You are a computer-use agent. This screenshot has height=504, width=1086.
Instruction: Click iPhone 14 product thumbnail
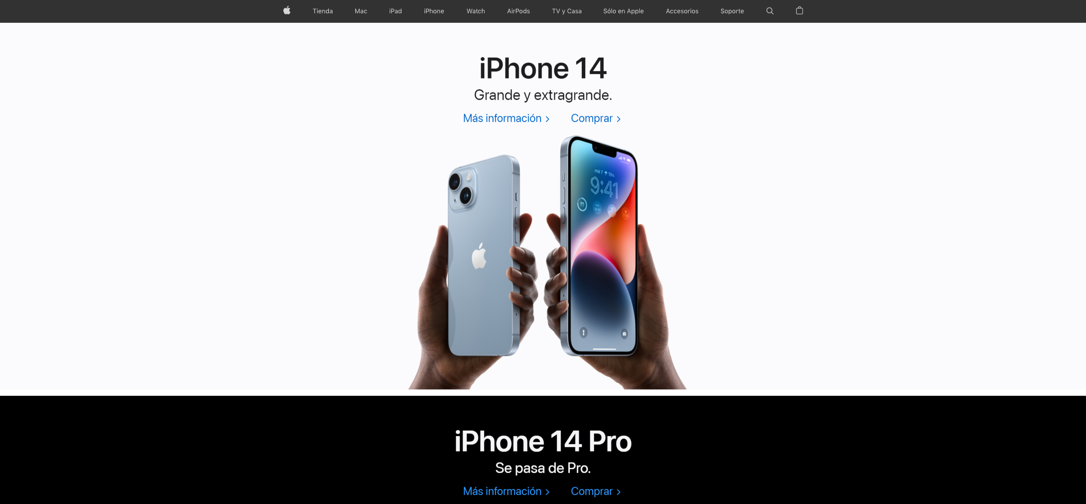pos(543,263)
